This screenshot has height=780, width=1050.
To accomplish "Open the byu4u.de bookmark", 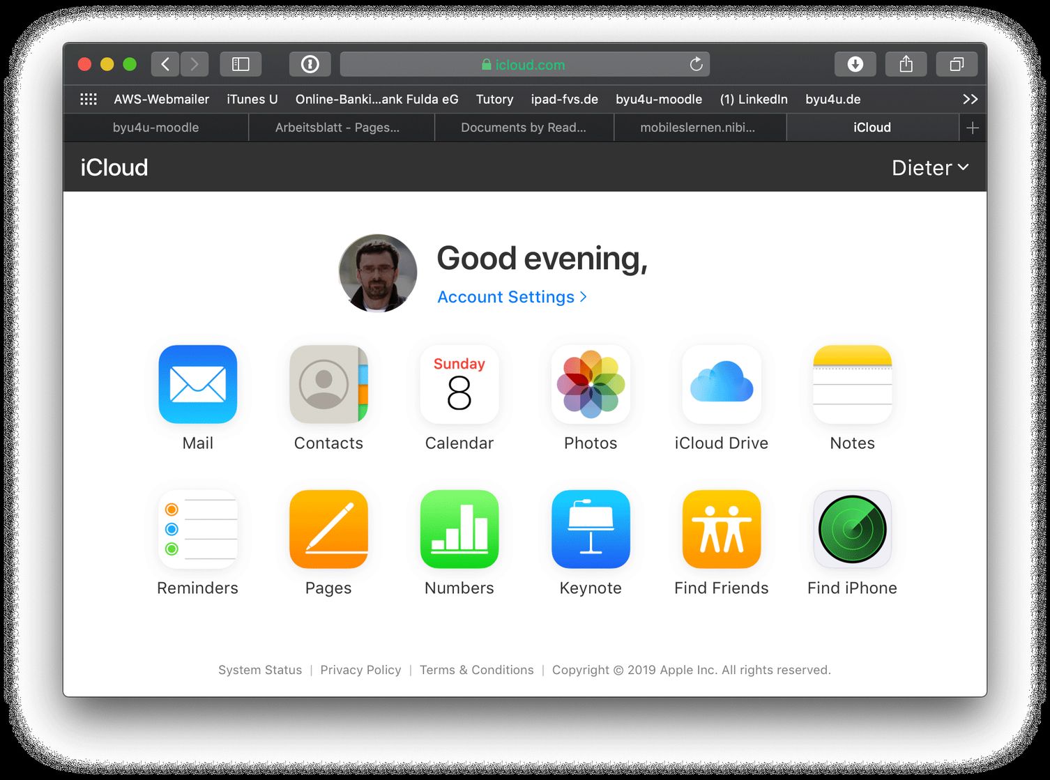I will (833, 99).
